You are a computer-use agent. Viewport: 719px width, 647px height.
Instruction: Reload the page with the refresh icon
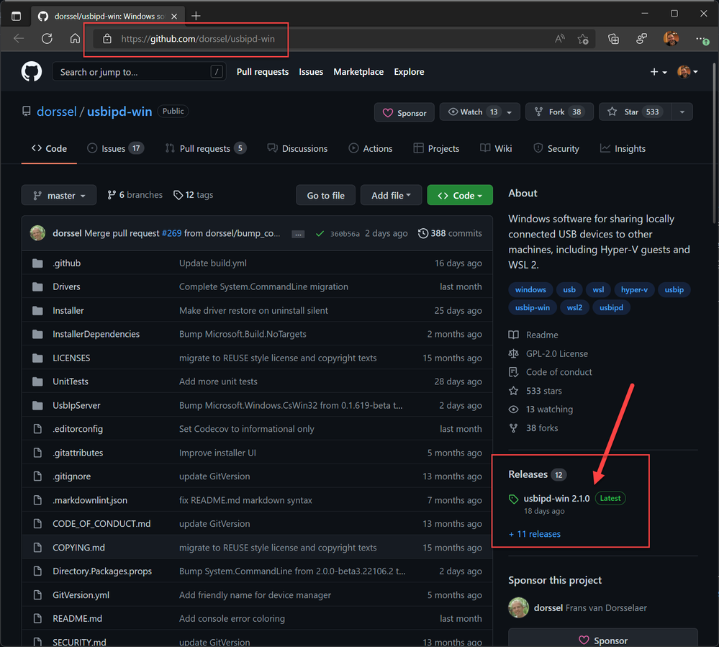(47, 39)
